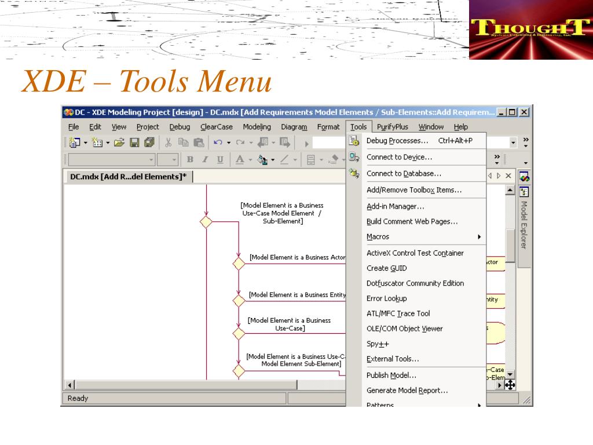
Task: Switch to DC.mdx diagram document tab
Action: 128,177
